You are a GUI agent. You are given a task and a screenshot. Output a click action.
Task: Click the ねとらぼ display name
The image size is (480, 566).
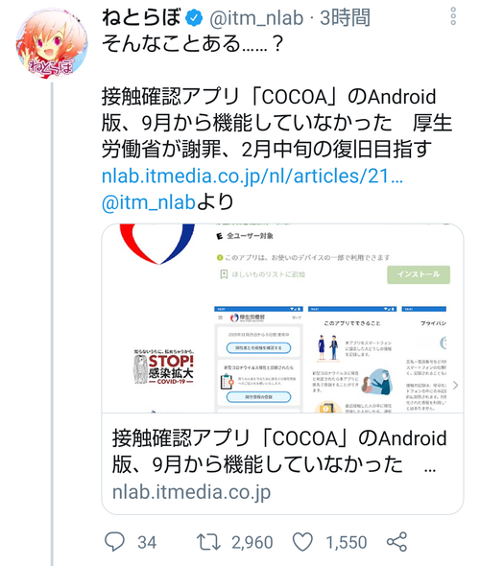tap(141, 17)
